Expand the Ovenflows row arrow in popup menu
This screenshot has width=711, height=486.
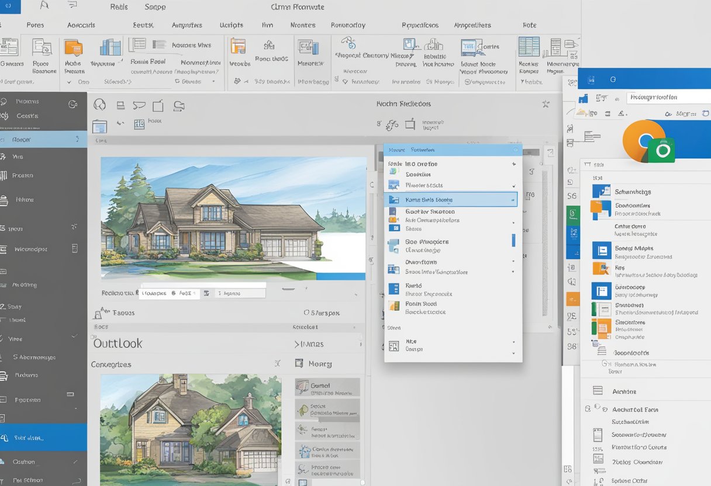[513, 262]
